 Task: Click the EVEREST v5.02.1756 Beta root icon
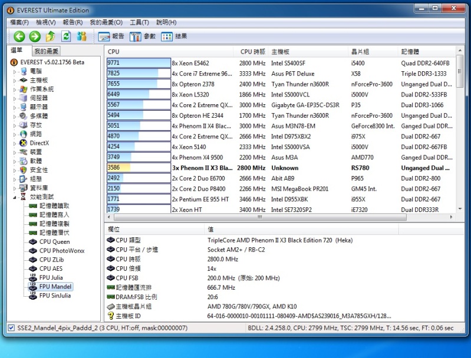[x=14, y=62]
